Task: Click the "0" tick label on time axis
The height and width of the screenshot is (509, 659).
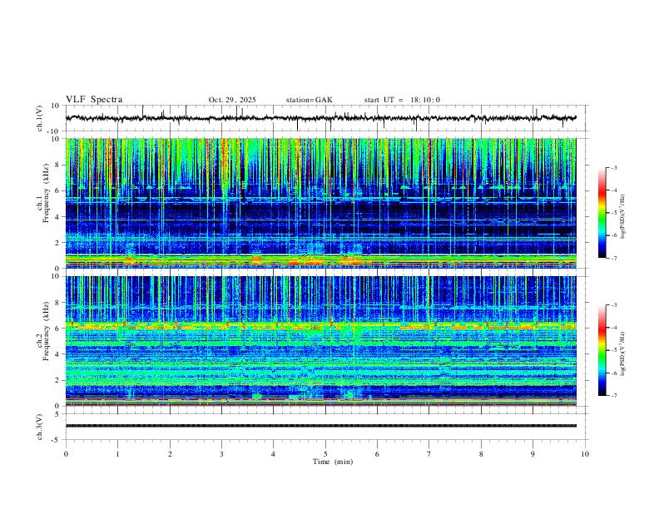Action: (x=66, y=454)
